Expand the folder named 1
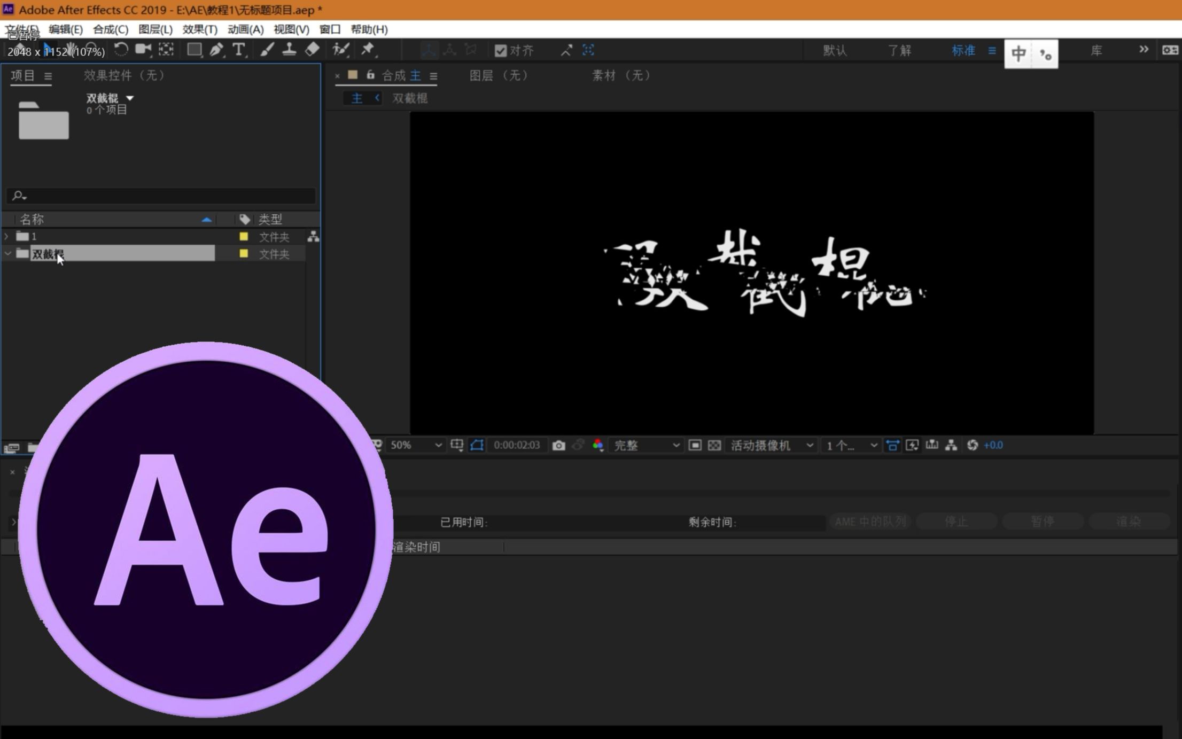The image size is (1182, 739). [x=6, y=236]
